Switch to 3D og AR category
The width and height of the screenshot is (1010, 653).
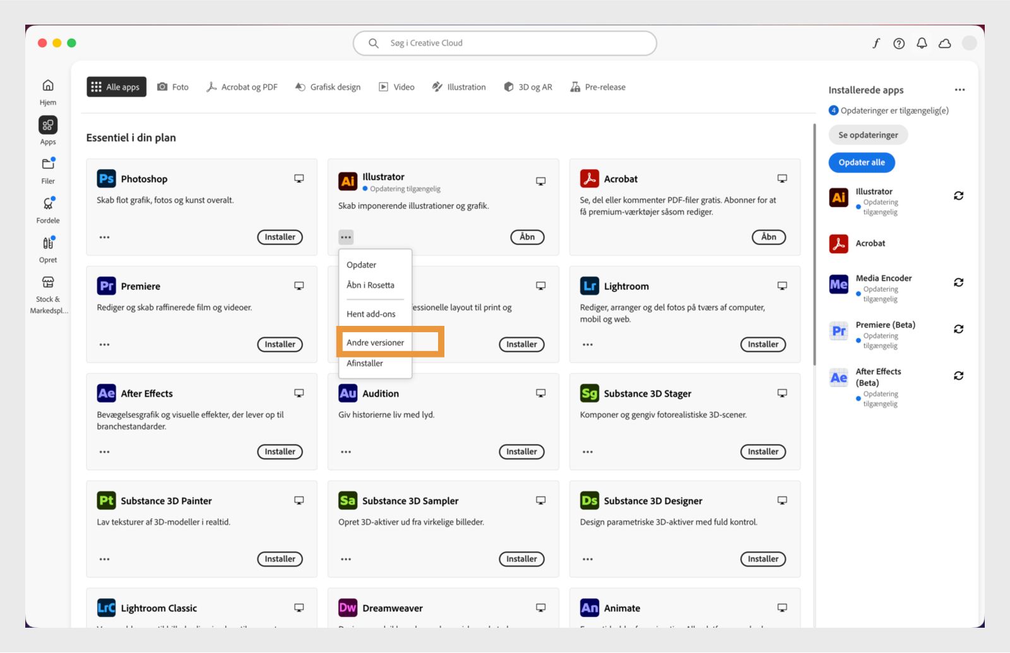click(x=528, y=87)
